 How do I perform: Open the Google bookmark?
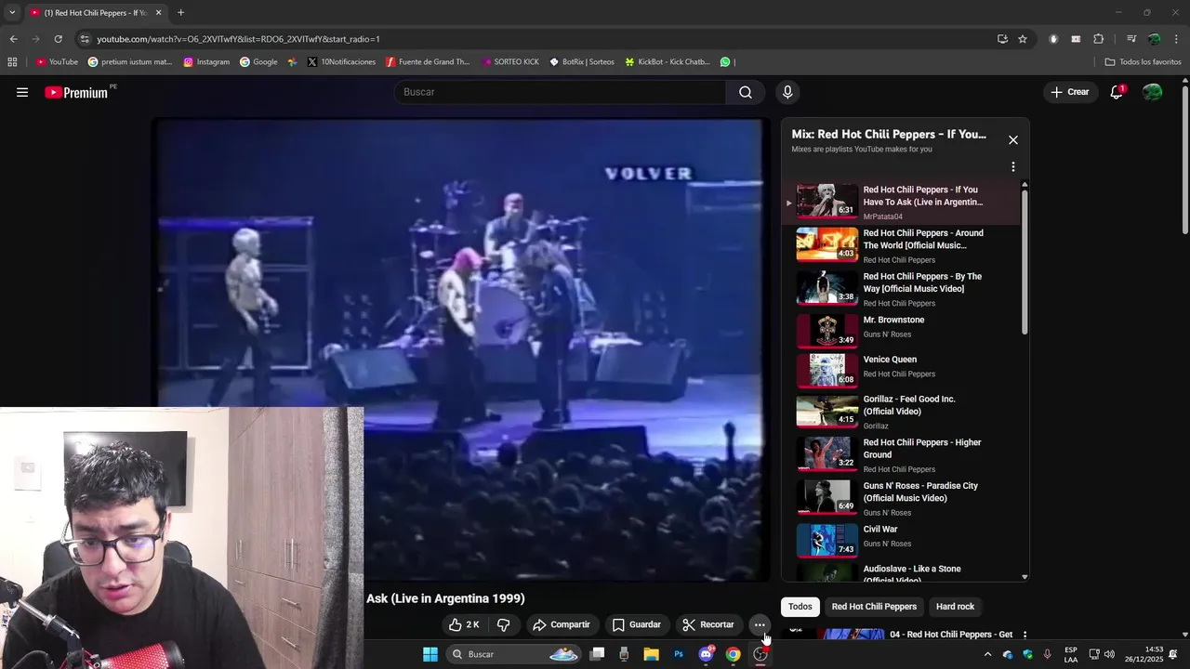pos(258,62)
